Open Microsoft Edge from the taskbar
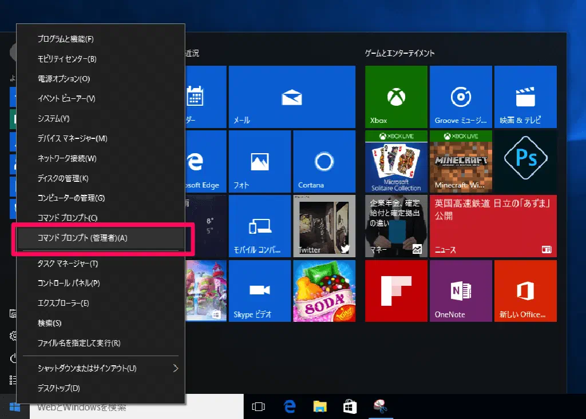The height and width of the screenshot is (419, 586). click(x=290, y=406)
